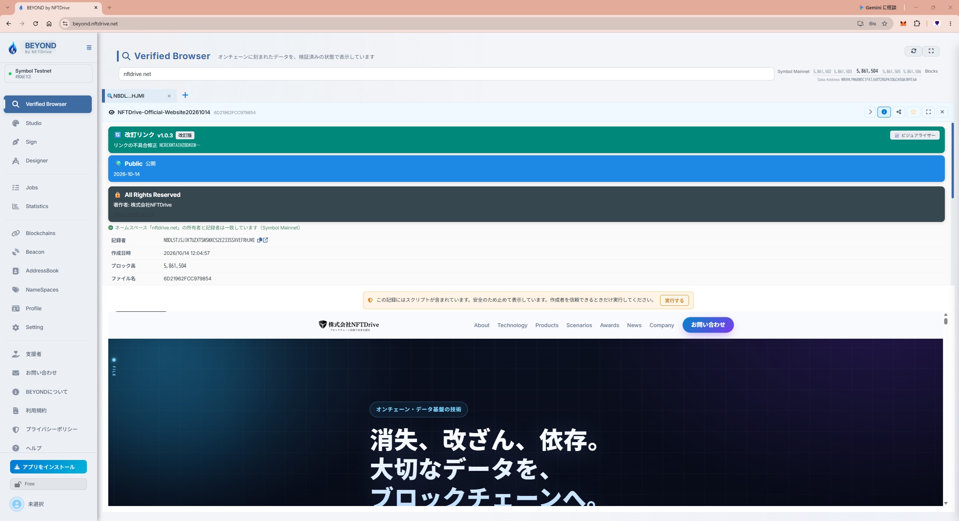Screen dimensions: 959x521
Task: Click アプリをインストール install button
Action: [x=48, y=467]
